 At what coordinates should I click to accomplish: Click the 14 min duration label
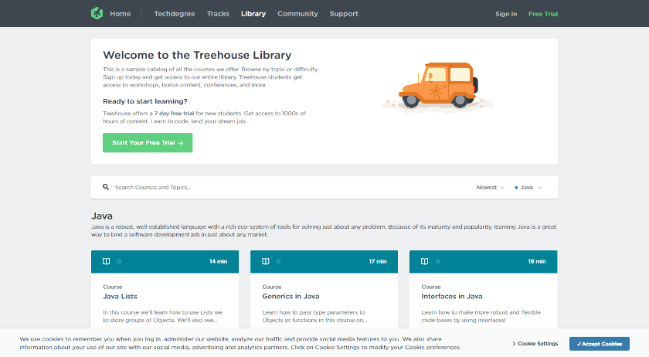pyautogui.click(x=218, y=261)
